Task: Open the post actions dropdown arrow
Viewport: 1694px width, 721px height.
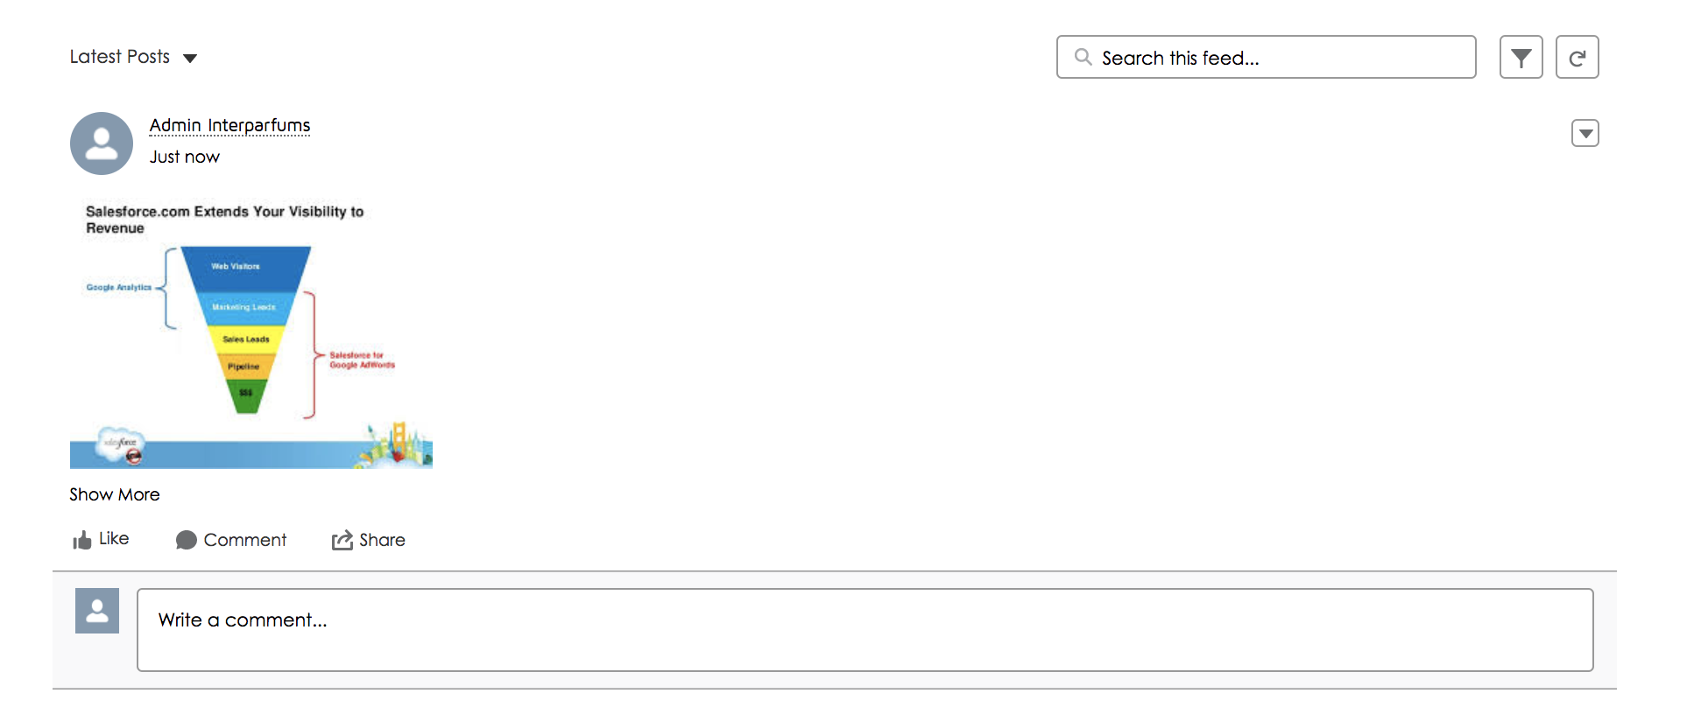Action: click(x=1585, y=133)
